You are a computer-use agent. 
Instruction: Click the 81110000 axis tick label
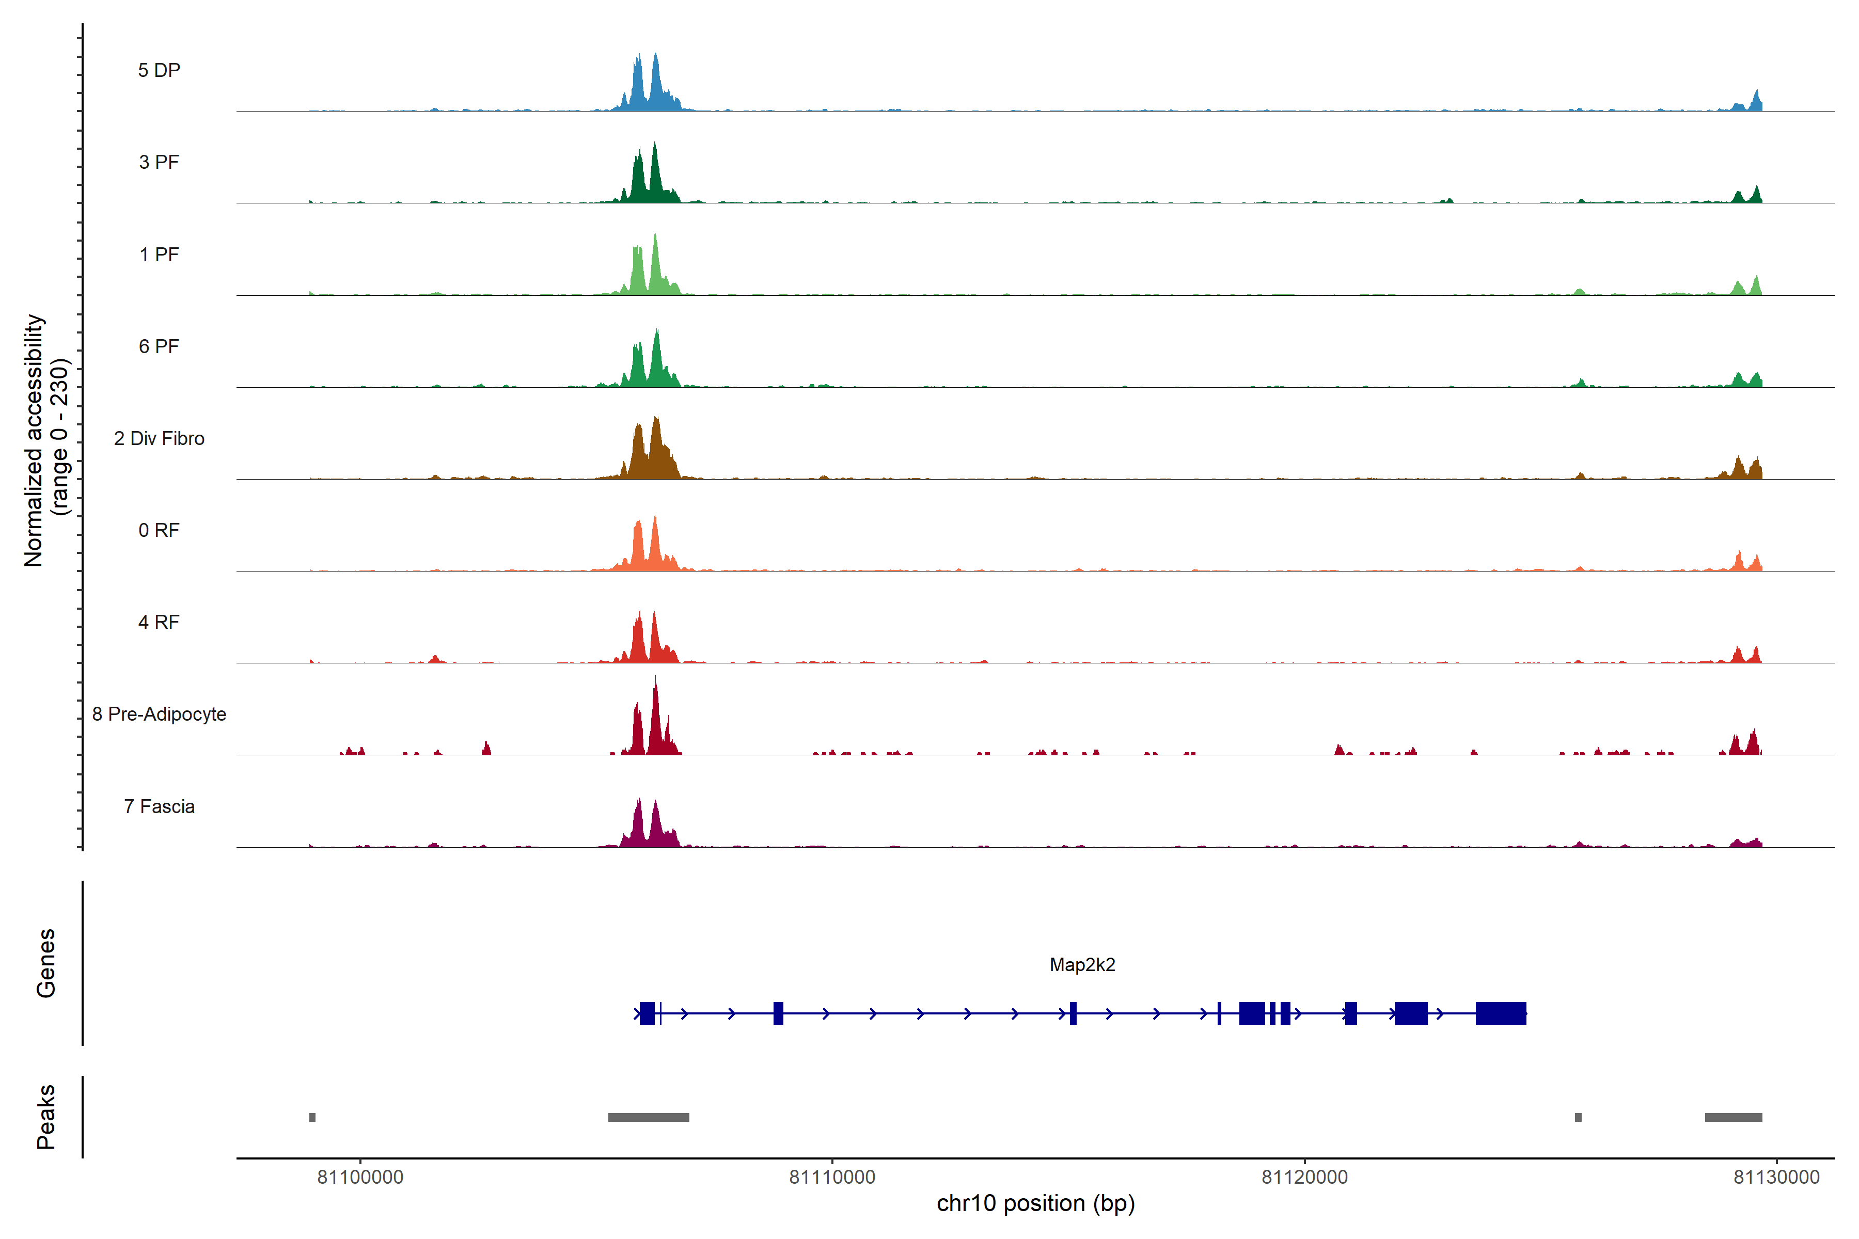(x=832, y=1178)
